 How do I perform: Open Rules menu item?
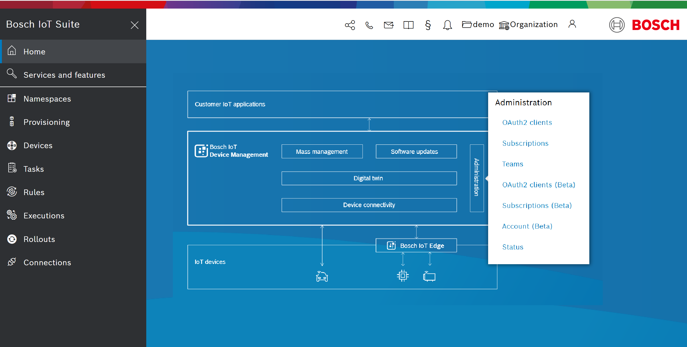[73, 192]
